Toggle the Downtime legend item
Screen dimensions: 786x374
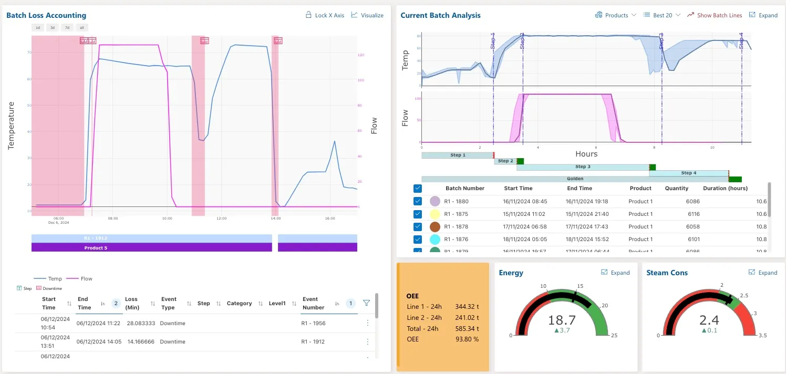(49, 288)
